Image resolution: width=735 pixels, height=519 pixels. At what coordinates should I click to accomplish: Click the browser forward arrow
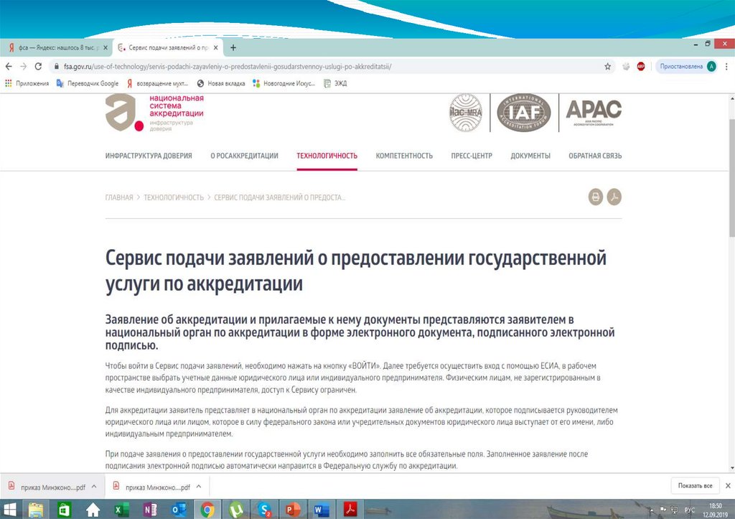(24, 67)
